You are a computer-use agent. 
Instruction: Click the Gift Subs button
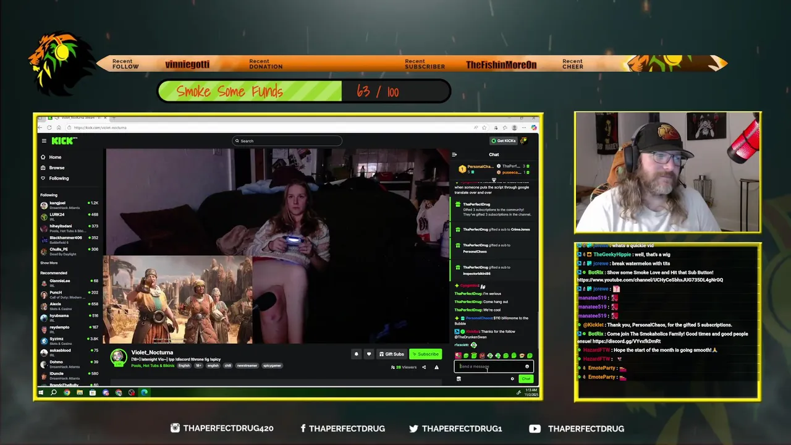(x=391, y=354)
